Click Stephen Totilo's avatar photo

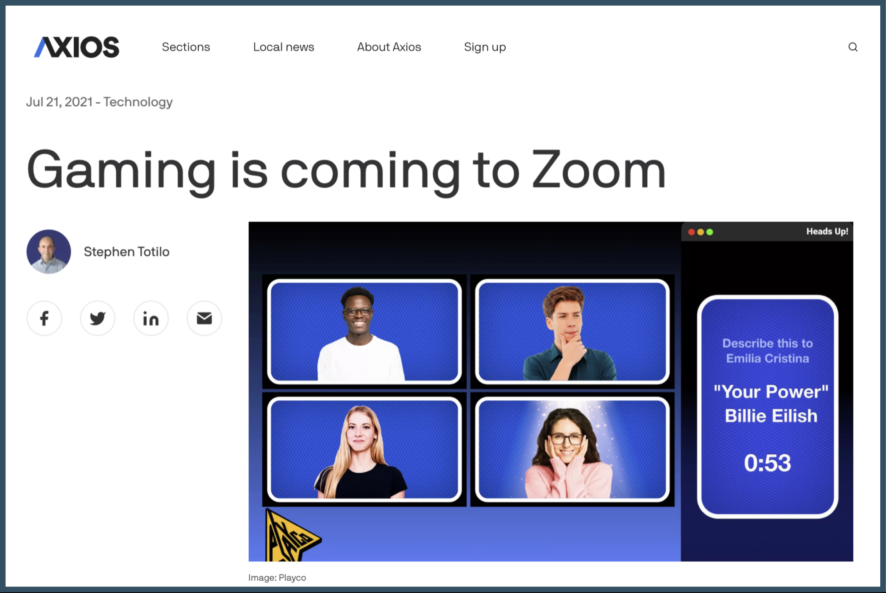[49, 251]
